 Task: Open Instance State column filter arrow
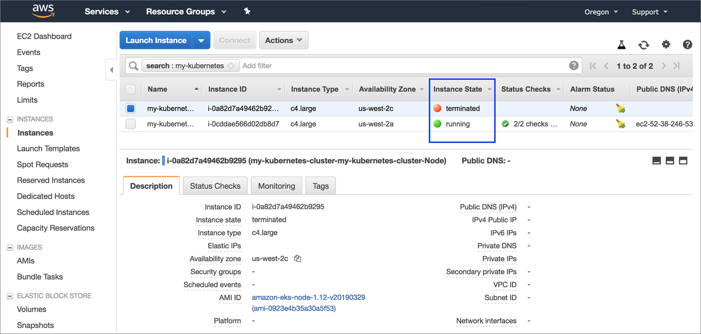coord(490,89)
